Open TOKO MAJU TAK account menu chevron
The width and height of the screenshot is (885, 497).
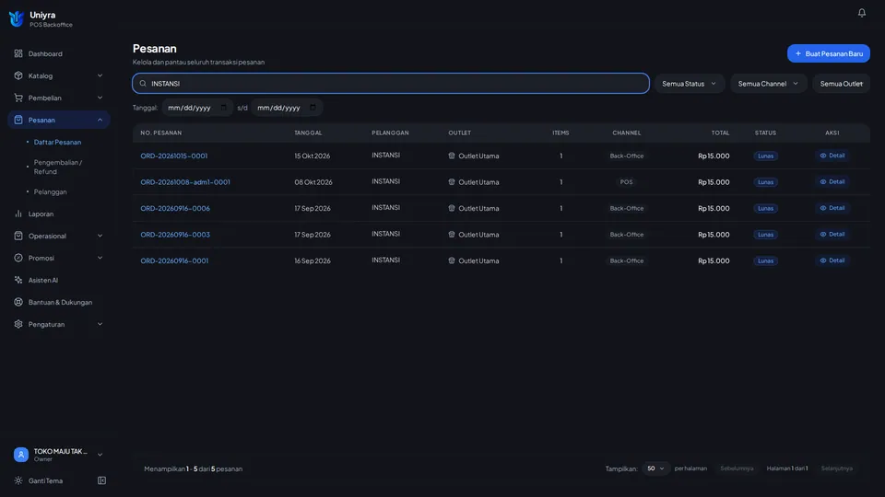tap(100, 454)
